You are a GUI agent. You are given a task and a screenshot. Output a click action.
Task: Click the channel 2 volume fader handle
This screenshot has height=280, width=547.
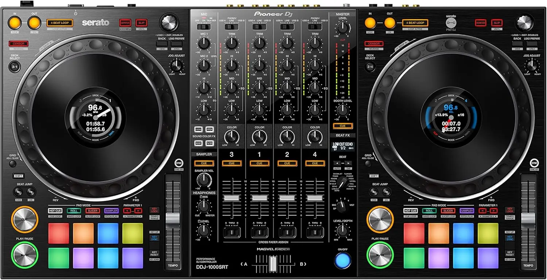click(287, 198)
